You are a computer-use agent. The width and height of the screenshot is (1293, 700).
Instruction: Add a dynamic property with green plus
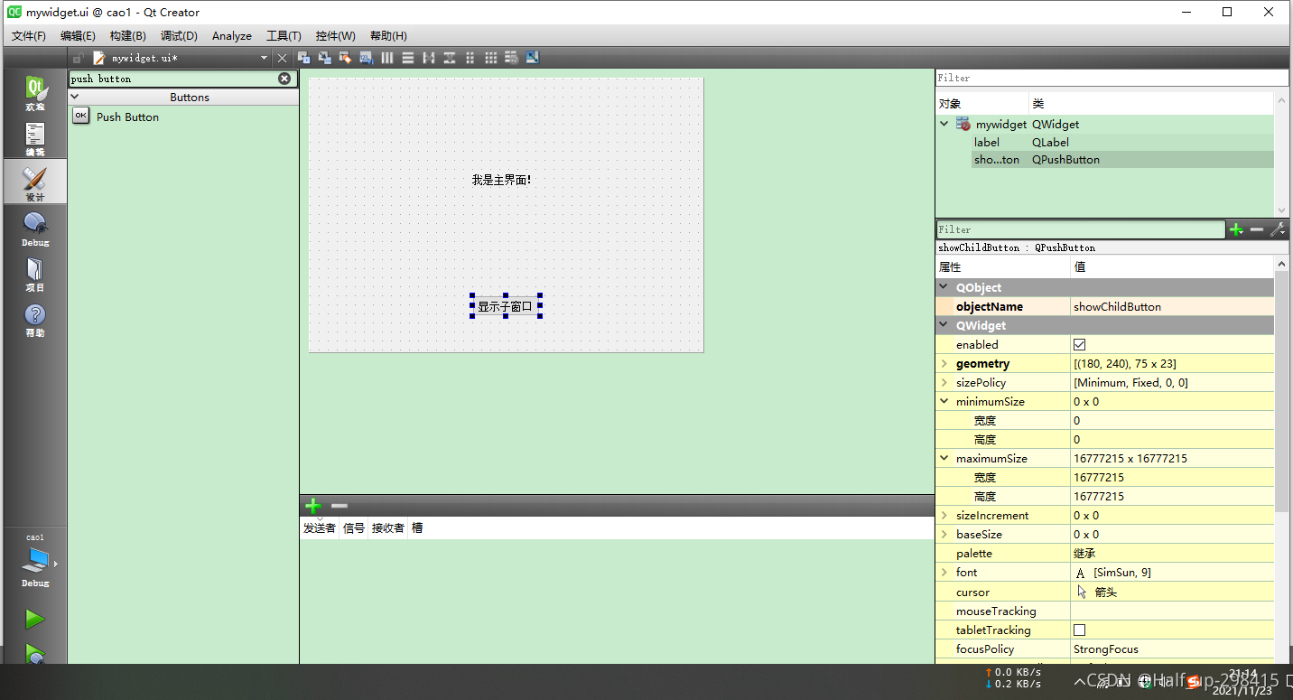[x=1237, y=230]
